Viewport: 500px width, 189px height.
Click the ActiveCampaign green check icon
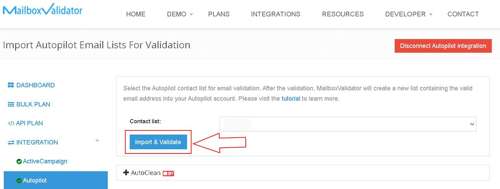click(19, 162)
